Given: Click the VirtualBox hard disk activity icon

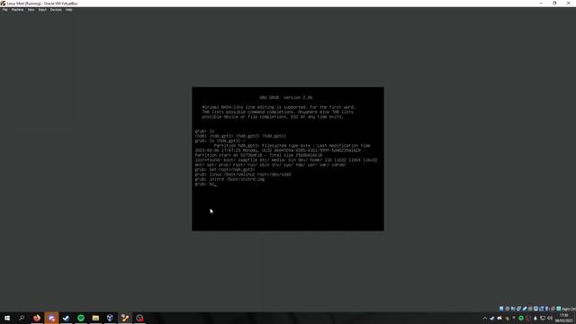Looking at the screenshot, I should click(501, 309).
